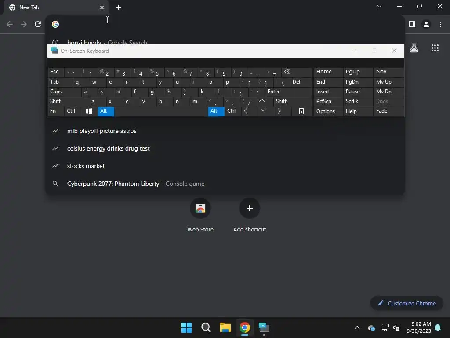
Task: Click the Insert key on keyboard
Action: [x=329, y=92]
